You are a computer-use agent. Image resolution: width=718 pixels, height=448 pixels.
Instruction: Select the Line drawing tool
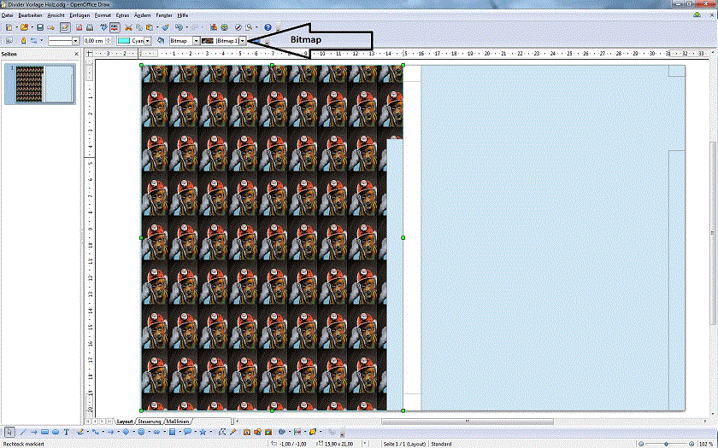(22, 432)
